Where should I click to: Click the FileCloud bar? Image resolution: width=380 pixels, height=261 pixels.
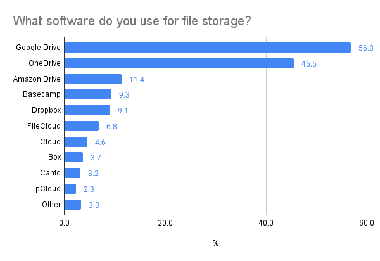click(82, 126)
